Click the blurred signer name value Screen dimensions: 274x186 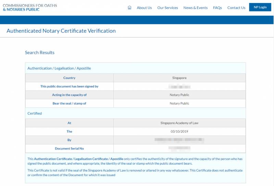pos(179,86)
